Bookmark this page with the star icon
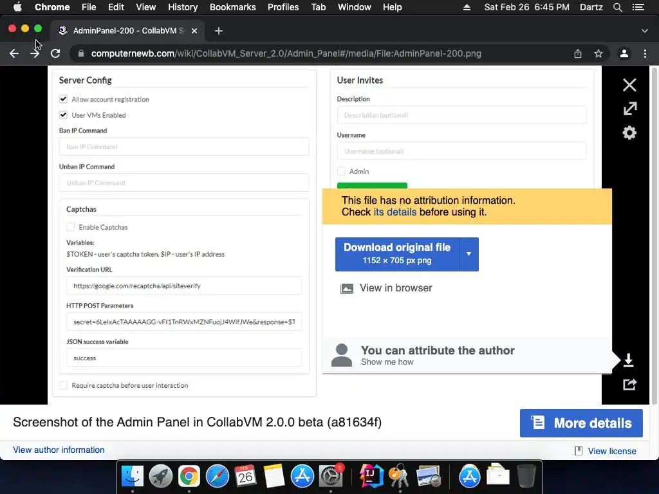This screenshot has width=659, height=494. pyautogui.click(x=598, y=53)
